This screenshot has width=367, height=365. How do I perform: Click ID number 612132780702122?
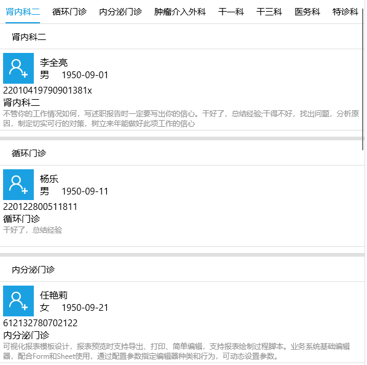40,323
